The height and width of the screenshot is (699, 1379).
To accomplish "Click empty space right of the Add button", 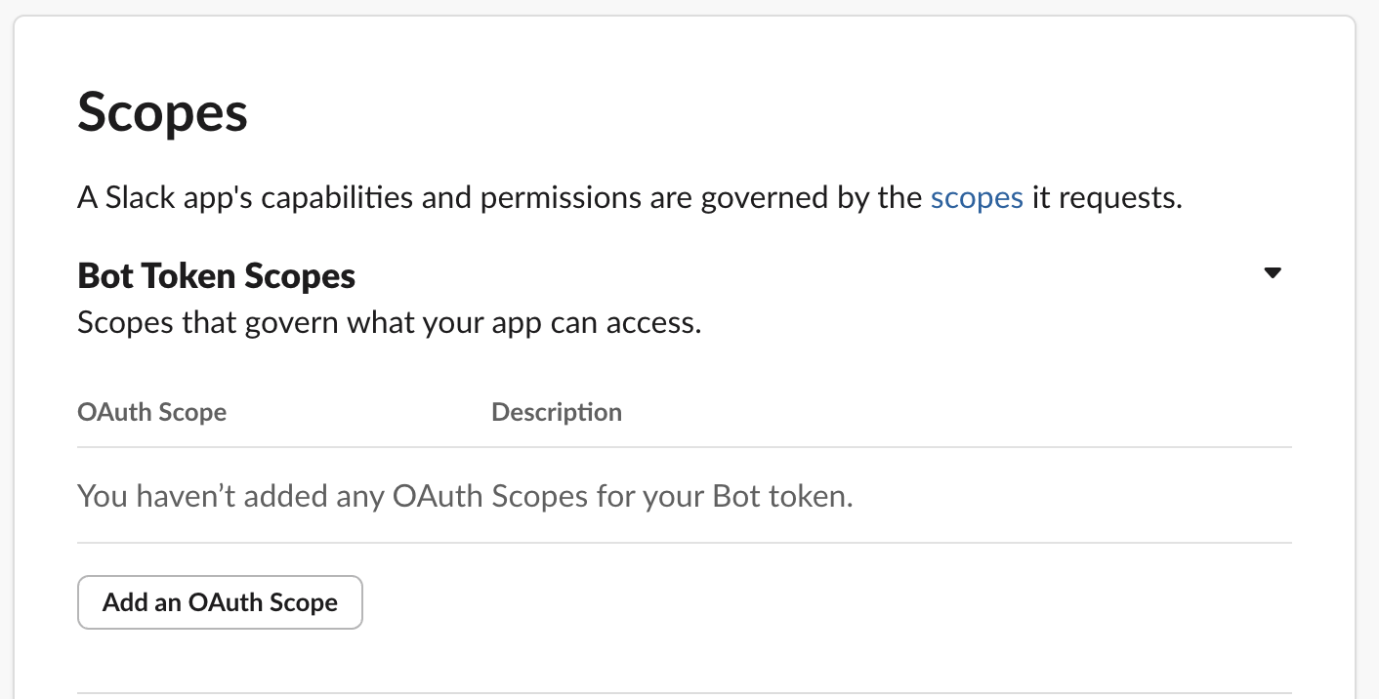I will coord(781,602).
